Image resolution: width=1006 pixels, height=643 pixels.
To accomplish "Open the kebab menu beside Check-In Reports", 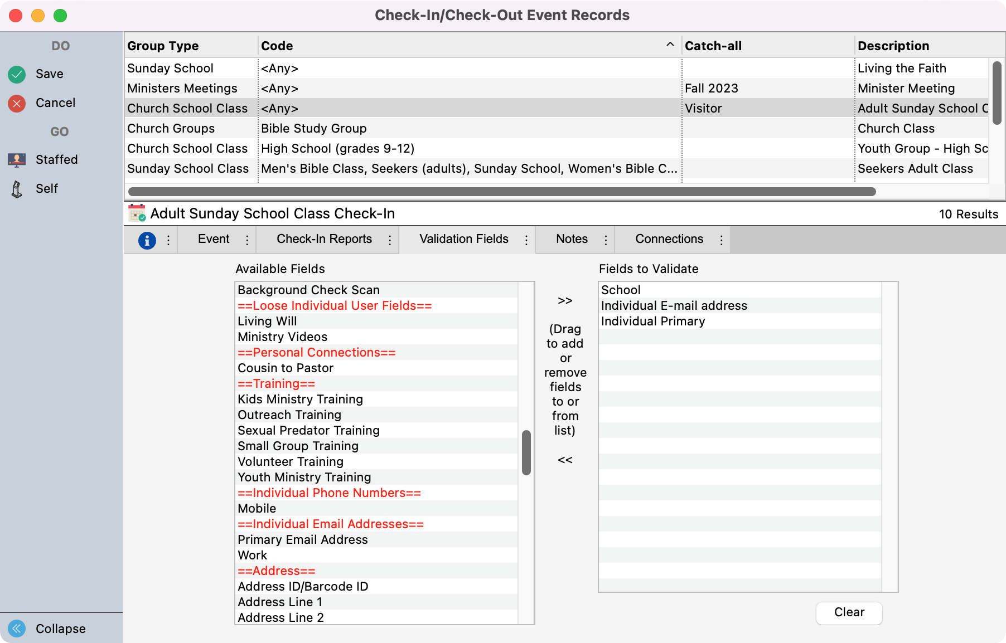I will pos(390,240).
